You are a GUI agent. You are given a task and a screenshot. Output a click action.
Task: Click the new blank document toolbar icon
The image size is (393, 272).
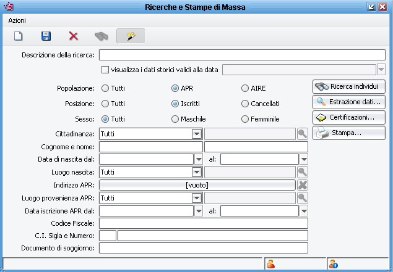coord(18,36)
